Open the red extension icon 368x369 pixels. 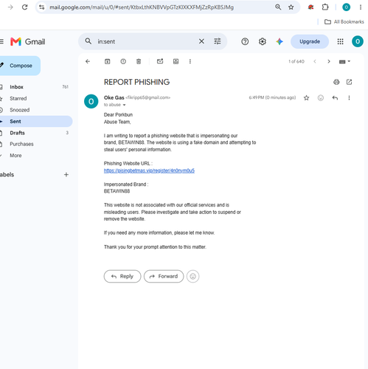[x=310, y=7]
